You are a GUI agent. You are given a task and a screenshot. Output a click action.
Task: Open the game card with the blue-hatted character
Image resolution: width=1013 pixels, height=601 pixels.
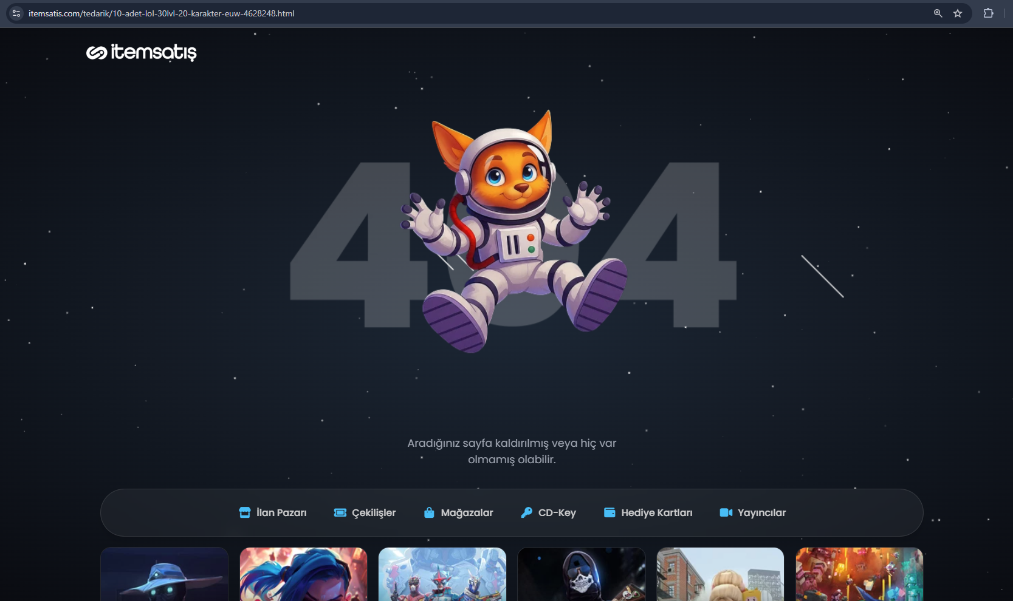pyautogui.click(x=164, y=574)
